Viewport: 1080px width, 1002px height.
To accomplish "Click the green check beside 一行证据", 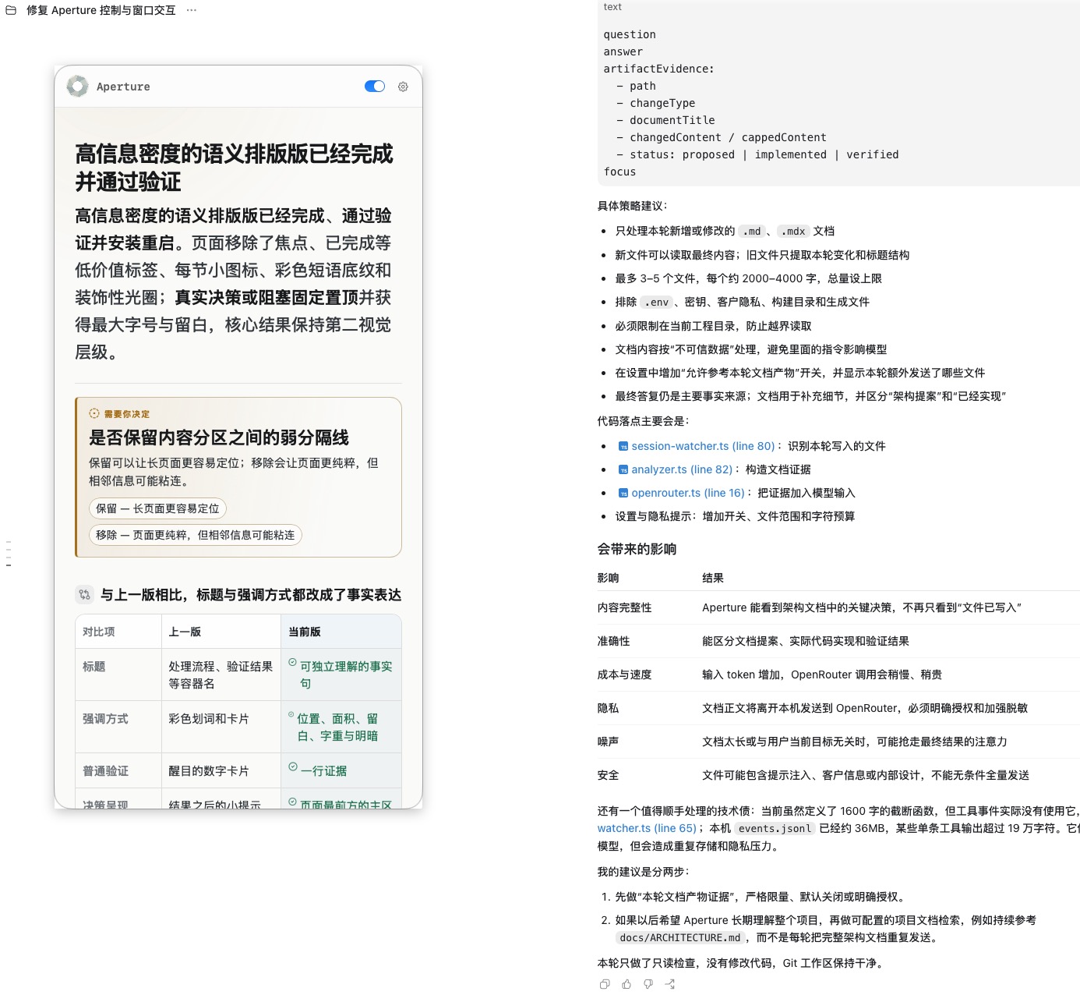I will coord(292,767).
